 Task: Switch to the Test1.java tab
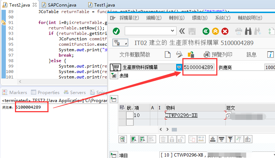(x=101, y=5)
